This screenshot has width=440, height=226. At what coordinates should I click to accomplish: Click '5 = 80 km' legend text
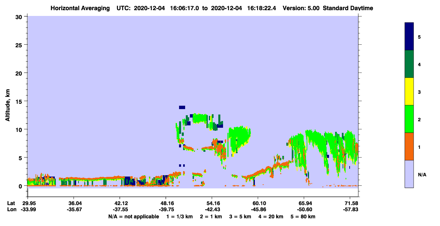(x=302, y=217)
